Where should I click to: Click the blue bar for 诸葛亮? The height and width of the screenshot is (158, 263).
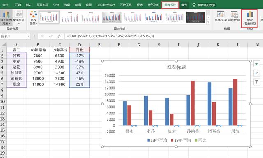click(x=209, y=104)
